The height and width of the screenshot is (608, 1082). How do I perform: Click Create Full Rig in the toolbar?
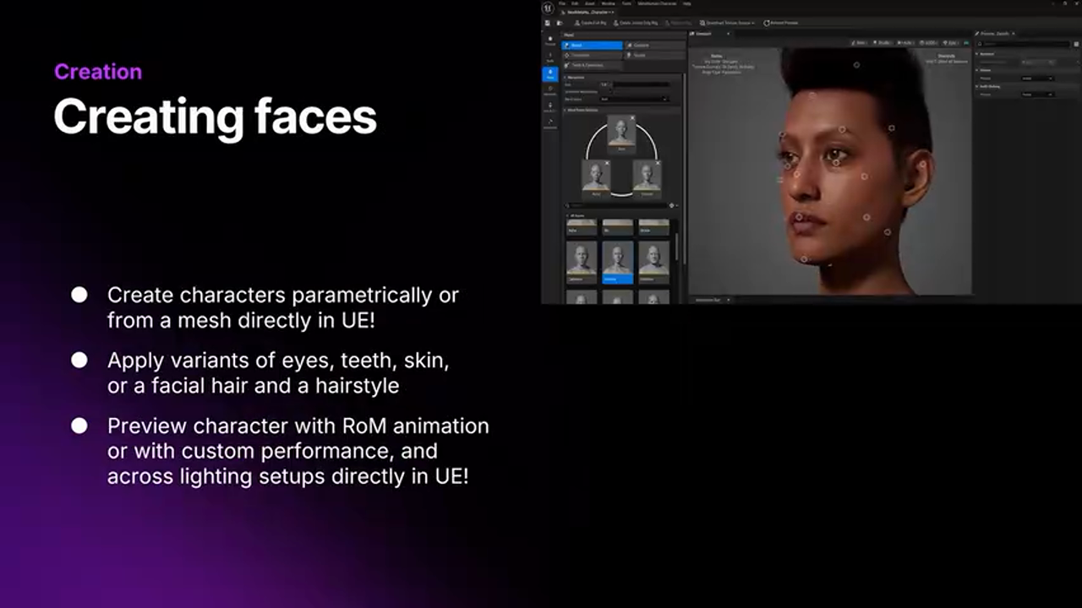point(591,23)
